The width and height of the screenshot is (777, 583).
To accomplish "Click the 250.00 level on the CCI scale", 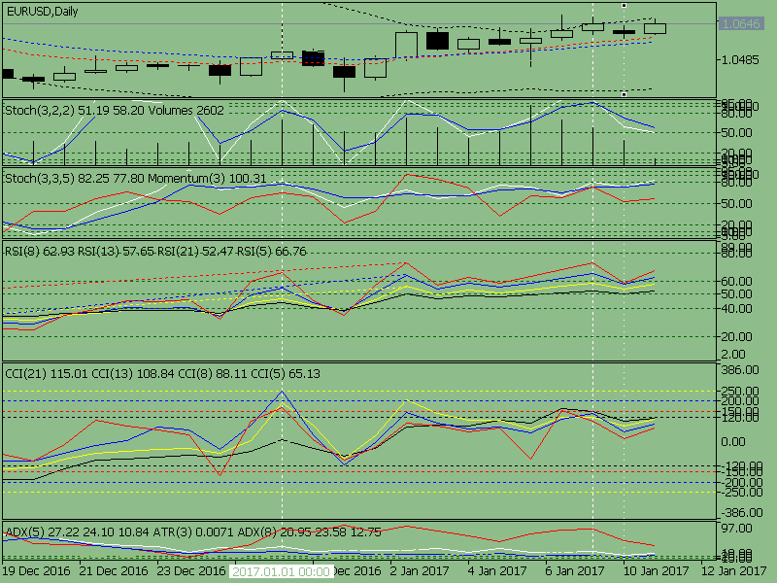I will (x=740, y=392).
